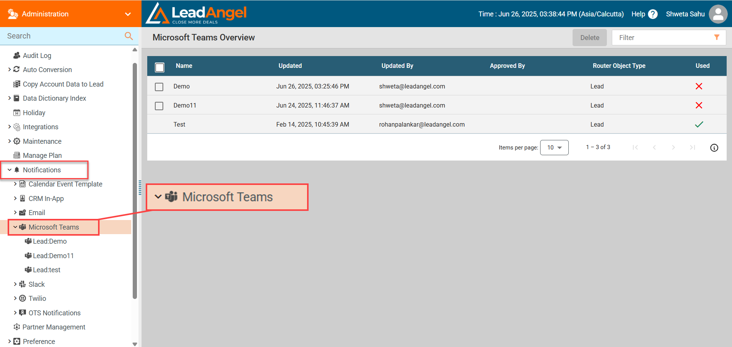
Task: Select the Lead:Demo11 tree entry
Action: [x=53, y=255]
